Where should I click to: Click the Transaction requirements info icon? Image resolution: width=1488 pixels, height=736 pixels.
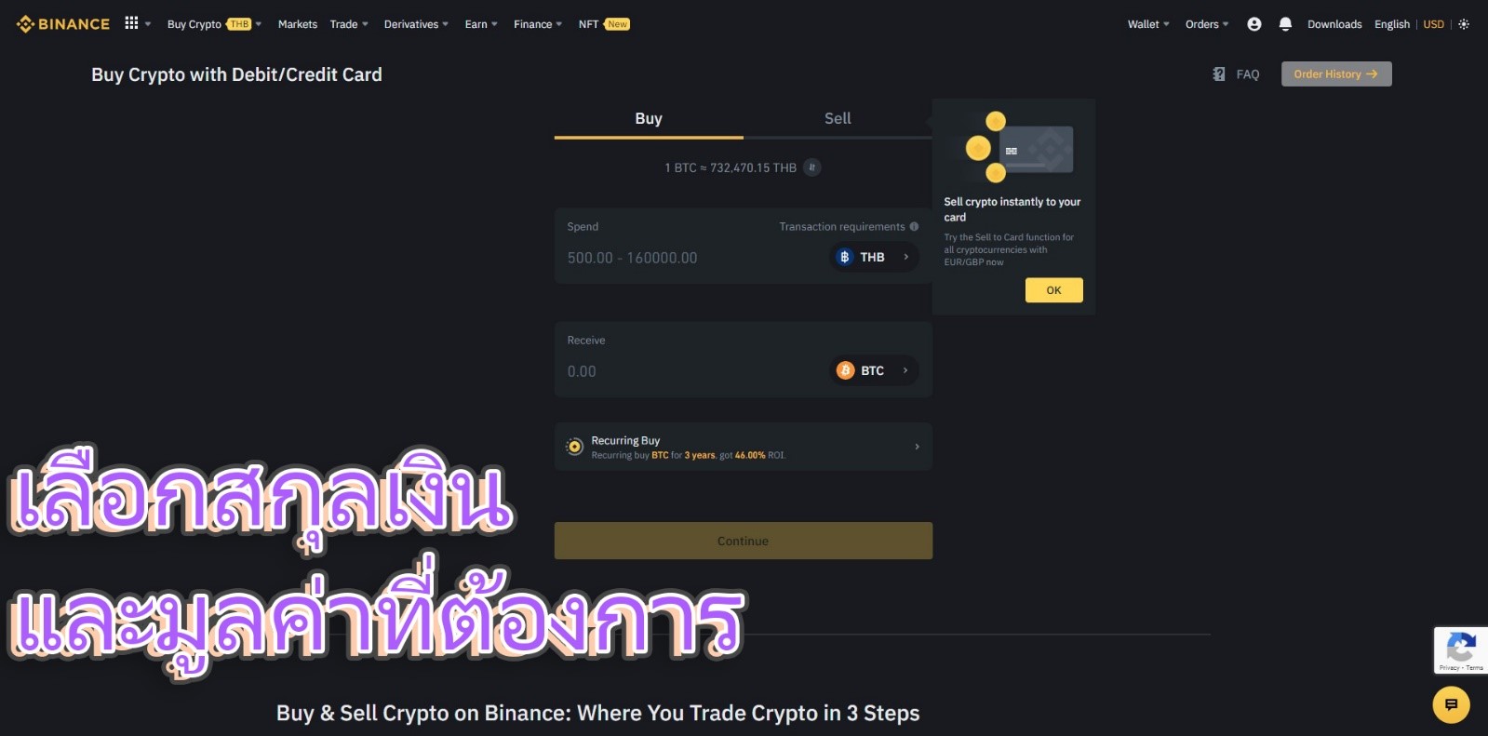[x=914, y=226]
